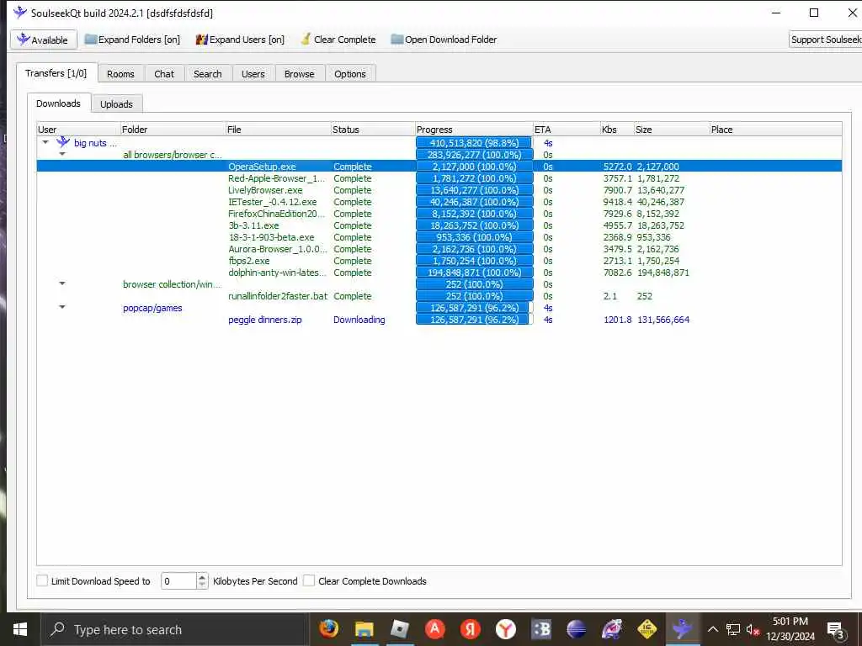Enable Clear Complete Downloads checkbox

coord(309,580)
